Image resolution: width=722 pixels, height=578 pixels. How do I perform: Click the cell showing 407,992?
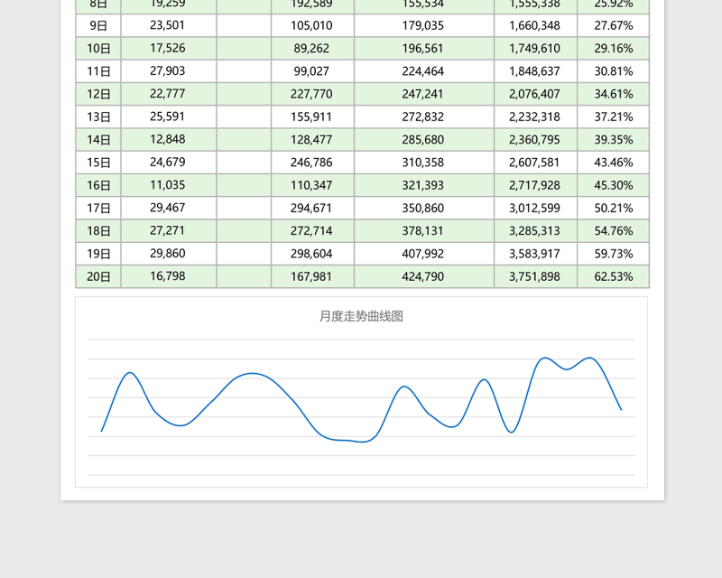tap(424, 254)
